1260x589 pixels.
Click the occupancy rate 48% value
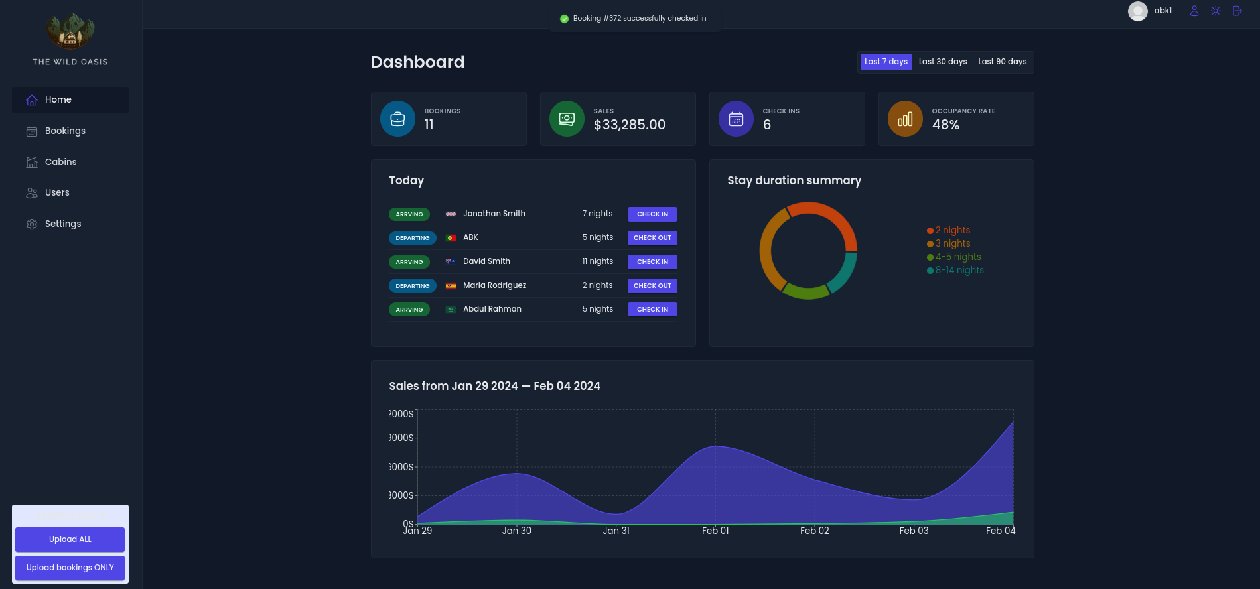(x=945, y=125)
